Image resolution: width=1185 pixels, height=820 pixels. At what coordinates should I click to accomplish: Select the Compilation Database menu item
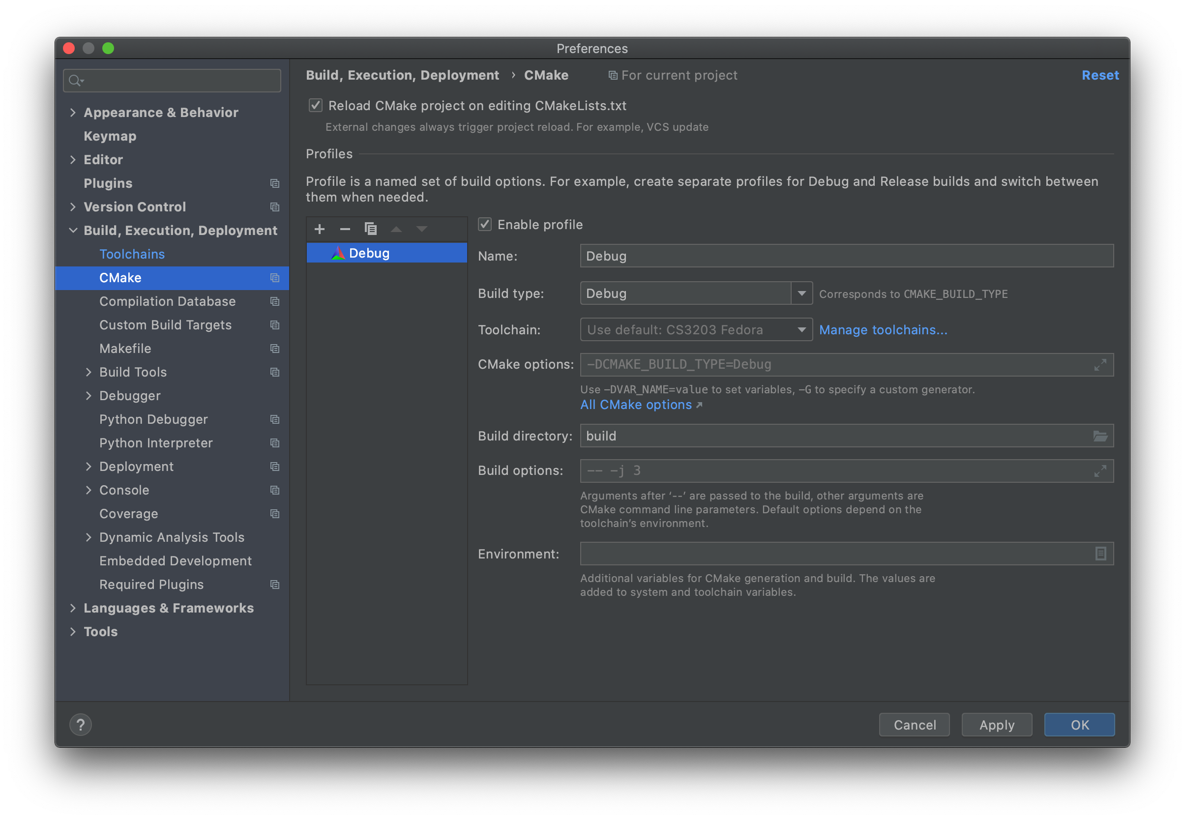tap(168, 301)
